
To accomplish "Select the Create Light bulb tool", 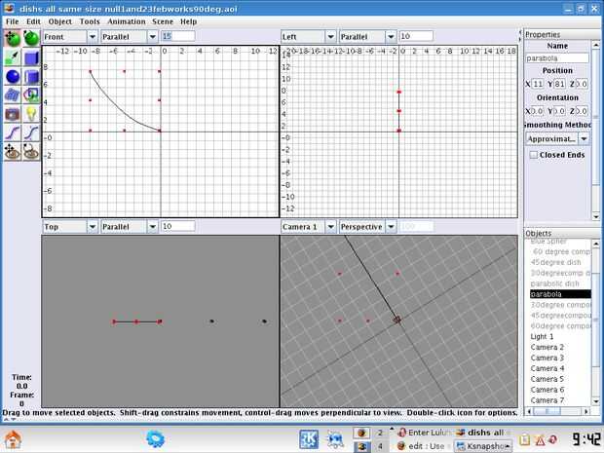I will click(x=30, y=113).
